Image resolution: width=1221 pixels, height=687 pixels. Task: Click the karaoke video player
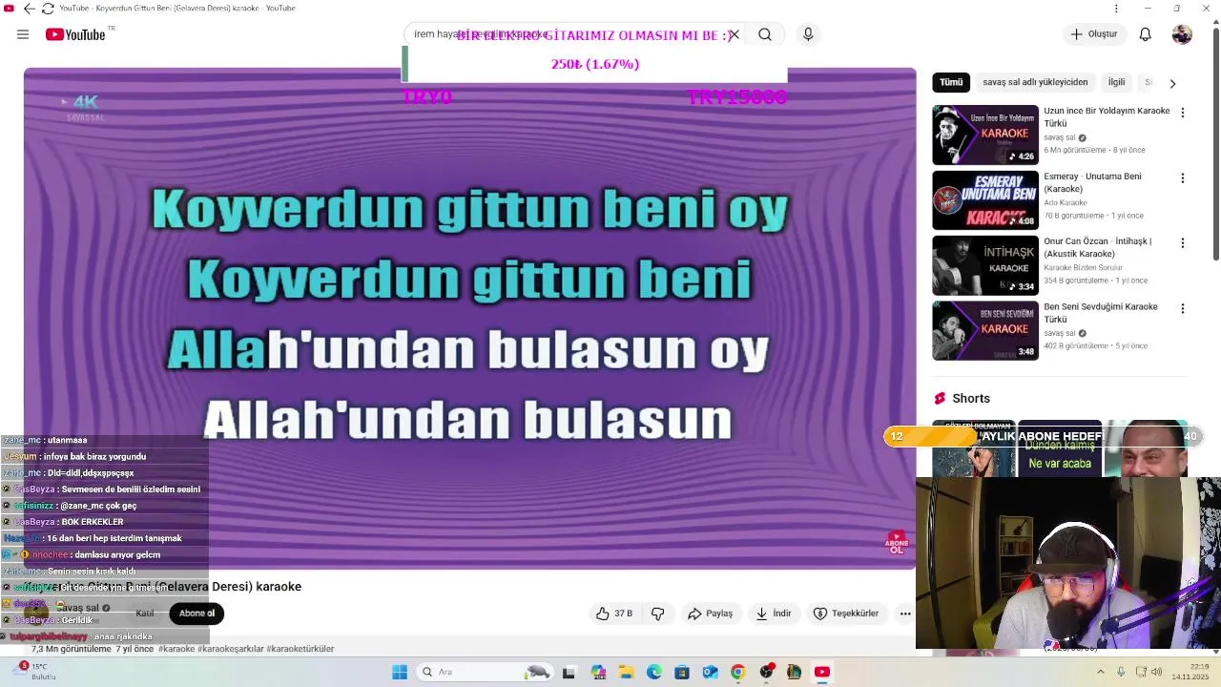[469, 318]
